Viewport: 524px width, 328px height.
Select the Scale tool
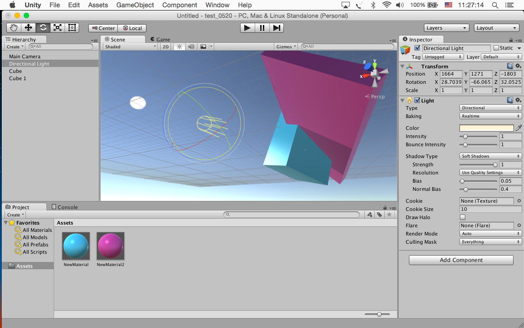pyautogui.click(x=57, y=28)
